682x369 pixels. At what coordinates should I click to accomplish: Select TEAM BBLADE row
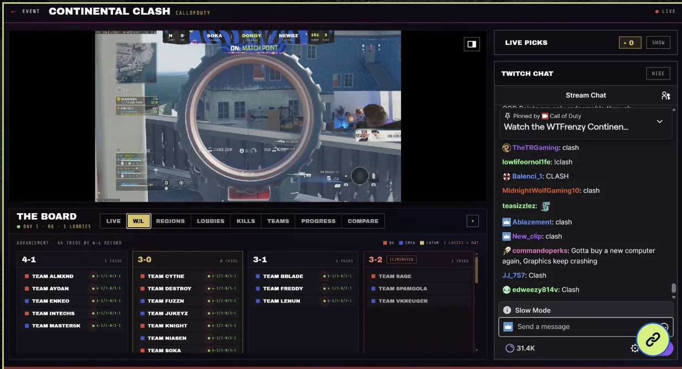pyautogui.click(x=303, y=276)
